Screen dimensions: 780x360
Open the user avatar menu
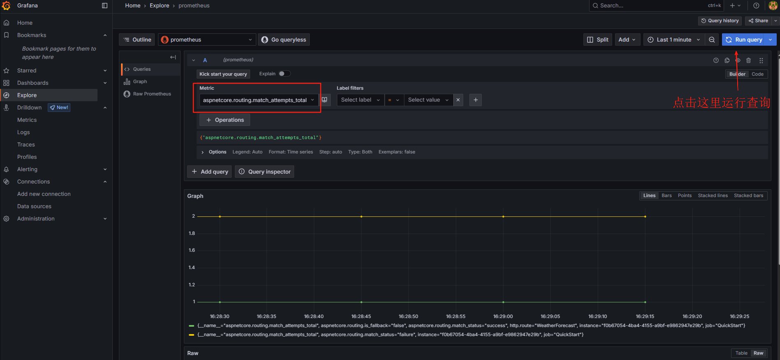[x=773, y=6]
